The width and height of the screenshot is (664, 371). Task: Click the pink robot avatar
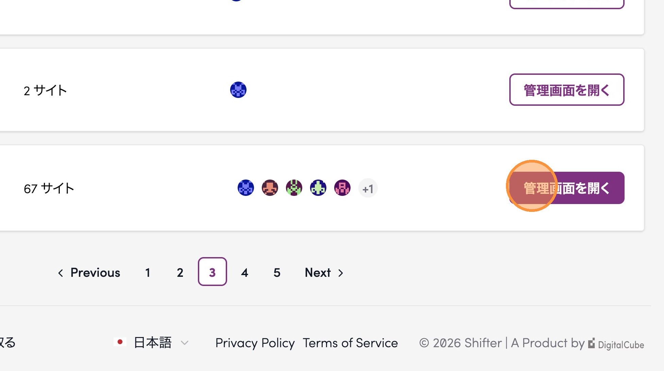pos(342,188)
